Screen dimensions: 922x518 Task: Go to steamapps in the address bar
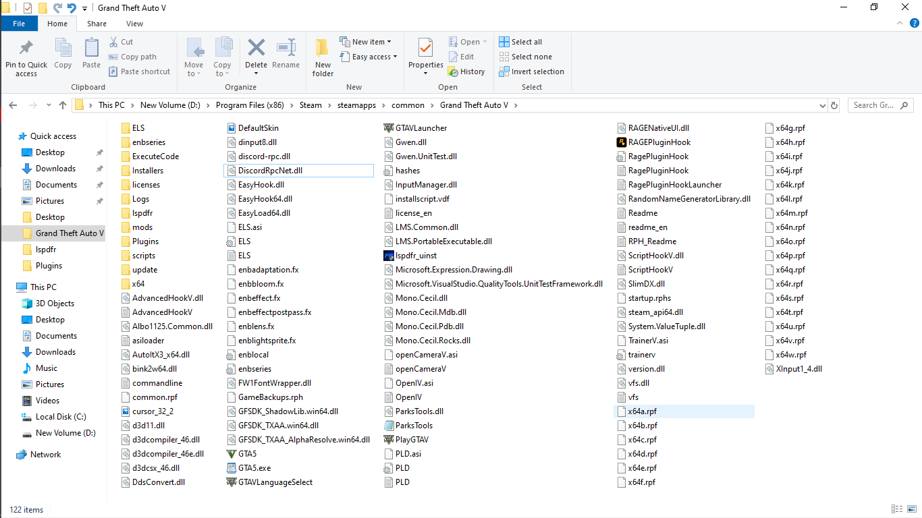click(356, 105)
